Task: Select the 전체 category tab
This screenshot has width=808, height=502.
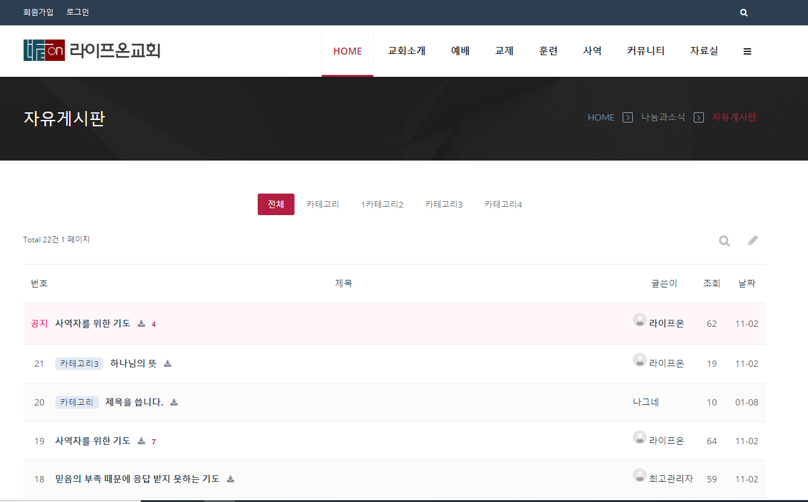Action: (275, 204)
